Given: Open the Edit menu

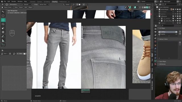Looking at the screenshot, I should pyautogui.click(x=9, y=1).
